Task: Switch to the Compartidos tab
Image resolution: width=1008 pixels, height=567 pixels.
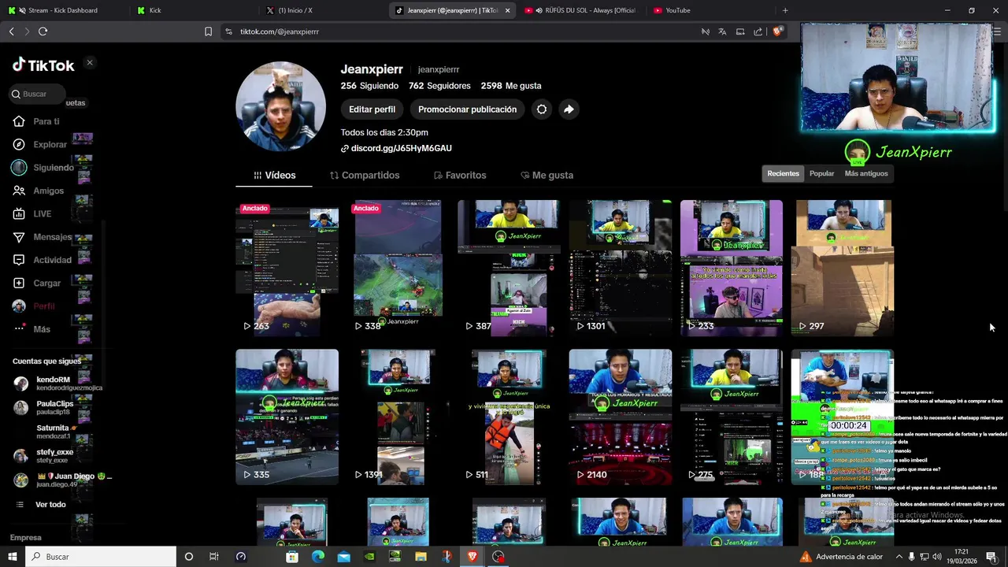Action: click(x=365, y=175)
